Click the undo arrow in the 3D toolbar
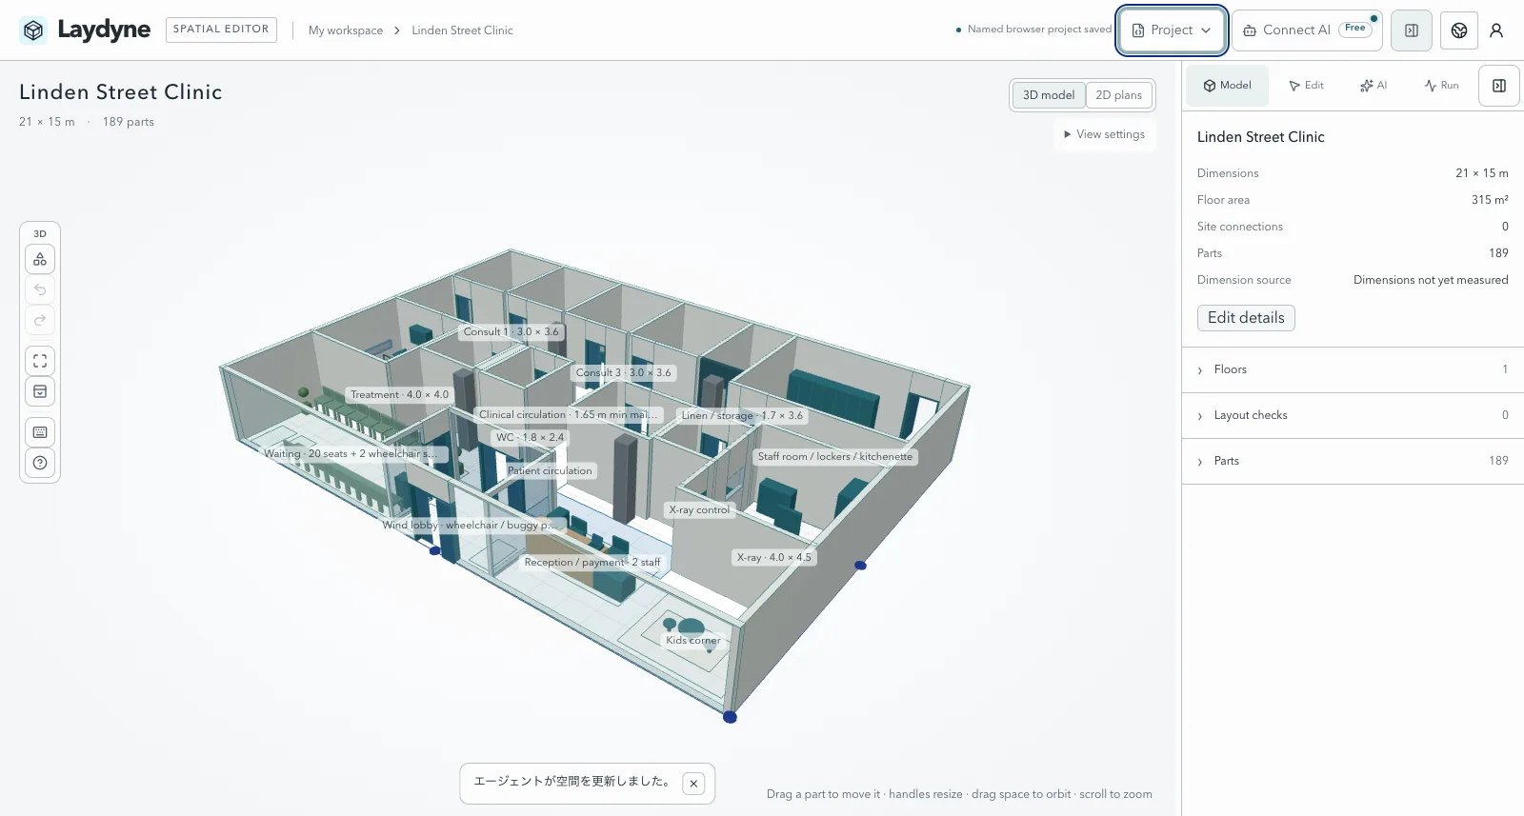The image size is (1524, 816). coord(40,289)
